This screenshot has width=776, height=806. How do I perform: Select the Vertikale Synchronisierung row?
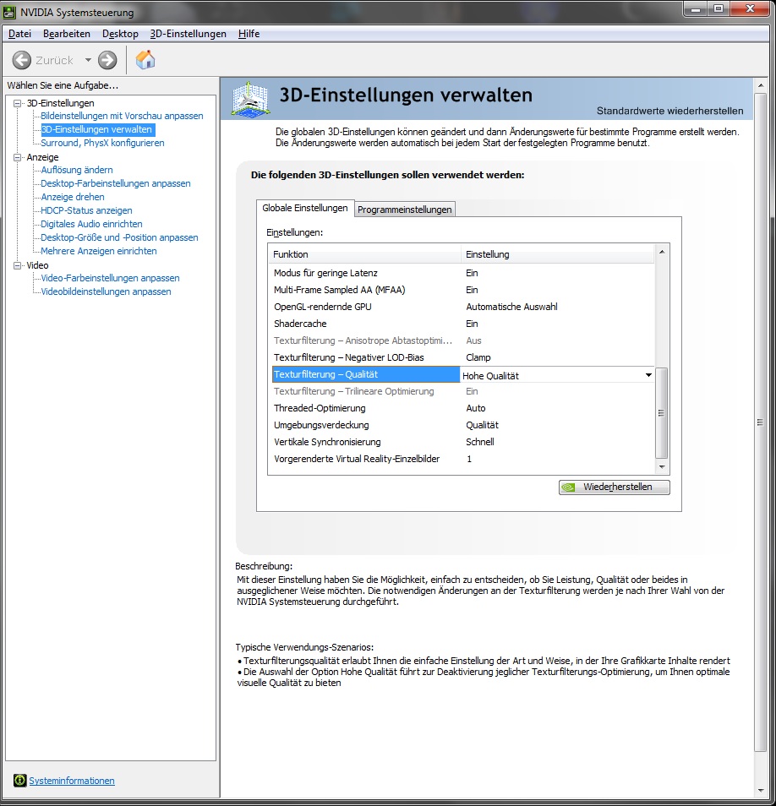point(462,442)
